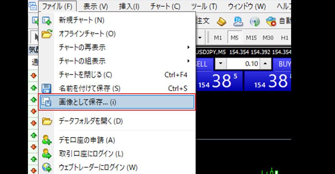Choose データフォルダを開く (D) entry
Viewport: 335px width, 174px height.
(x=117, y=121)
